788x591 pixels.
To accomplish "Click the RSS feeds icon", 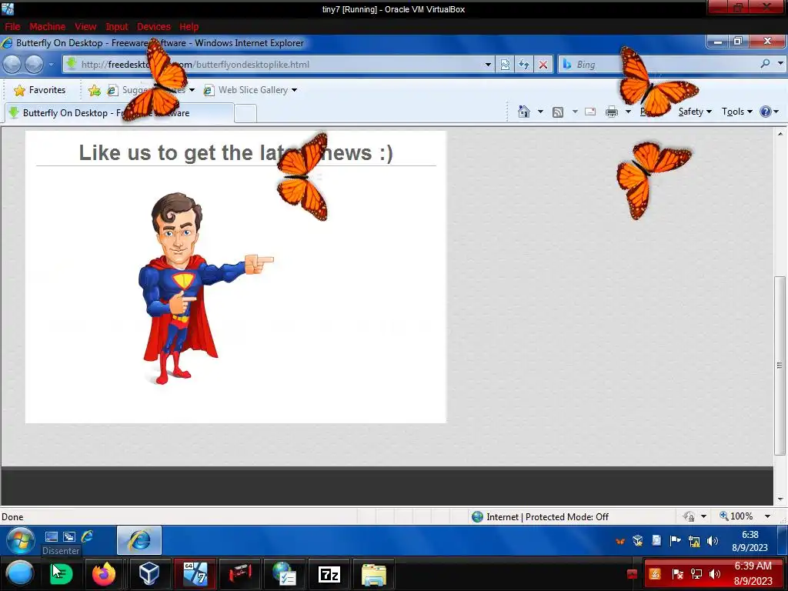I will click(x=558, y=112).
